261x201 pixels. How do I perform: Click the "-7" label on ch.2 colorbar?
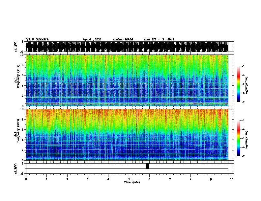click(243, 156)
